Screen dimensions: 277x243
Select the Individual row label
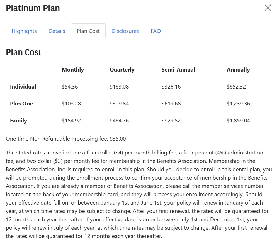[x=23, y=87]
